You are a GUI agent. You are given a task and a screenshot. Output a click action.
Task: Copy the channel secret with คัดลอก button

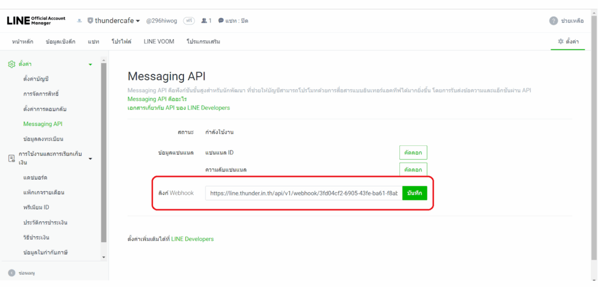point(413,170)
